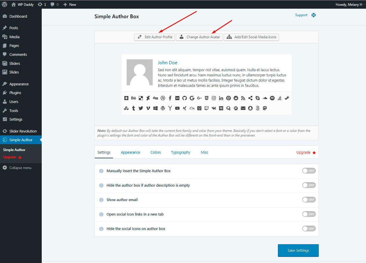Click the GitHub icon in the author box
Image resolution: width=366 pixels, height=263 pixels.
(x=185, y=98)
